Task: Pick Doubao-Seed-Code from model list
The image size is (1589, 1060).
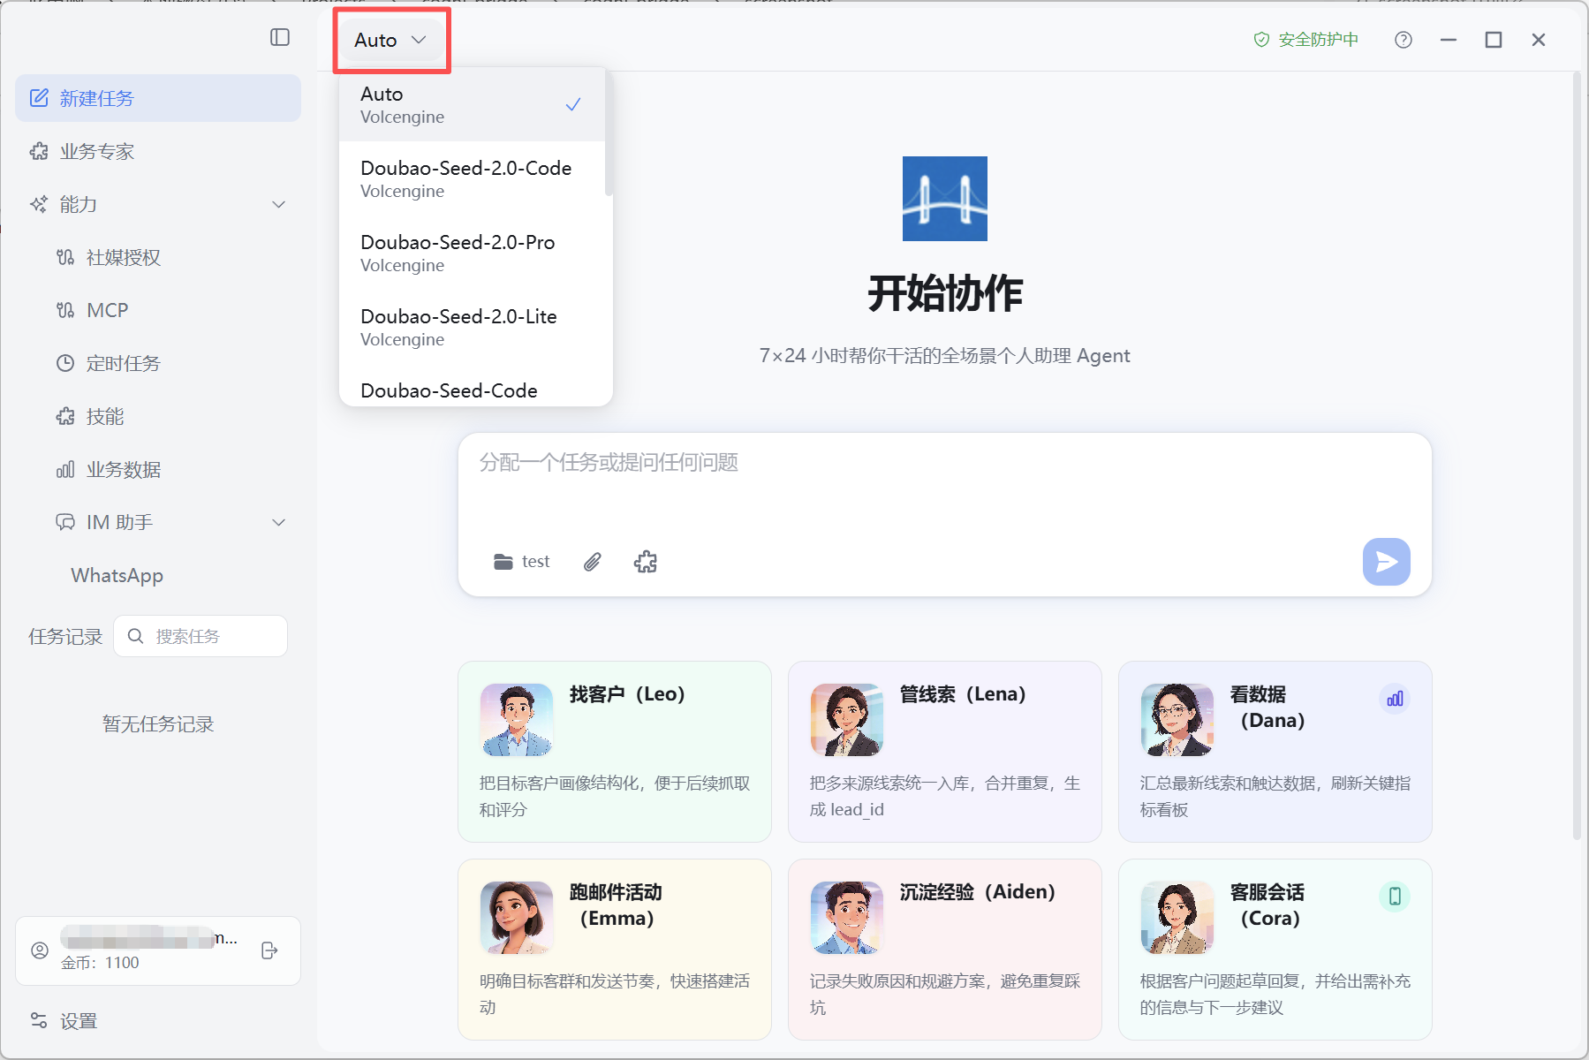Action: pos(472,390)
